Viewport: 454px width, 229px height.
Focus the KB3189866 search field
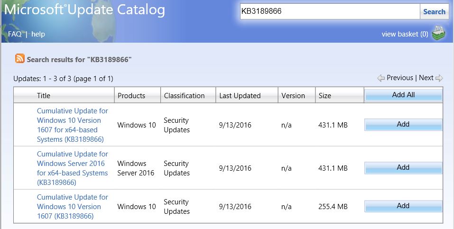click(x=330, y=11)
